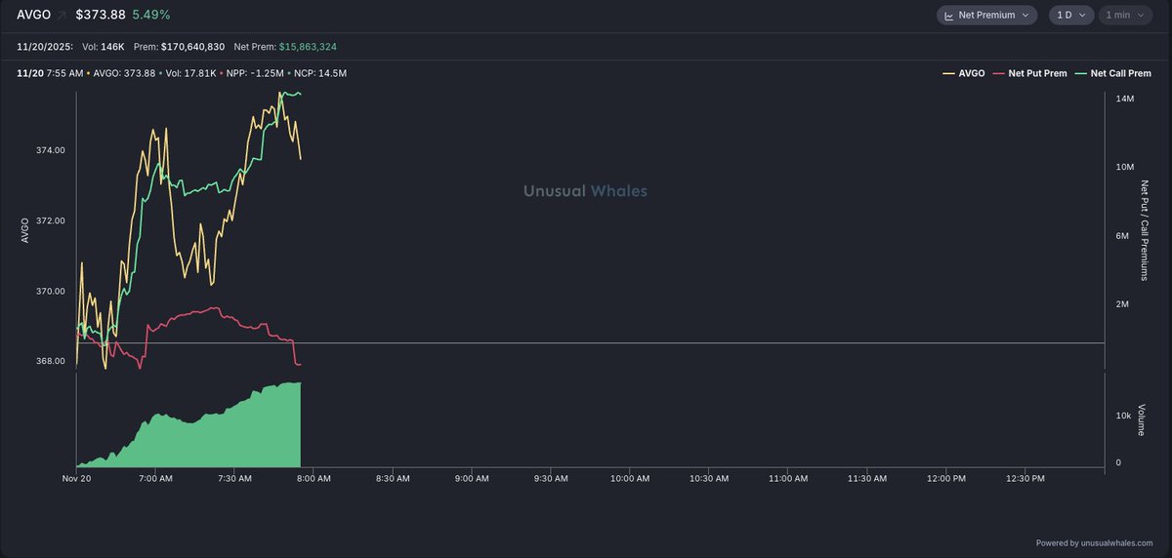Open the Net Premium dropdown
The height and width of the screenshot is (558, 1172).
click(x=986, y=16)
